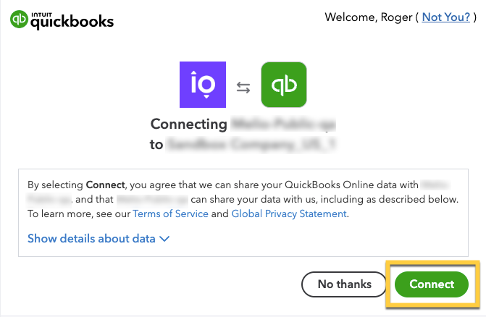This screenshot has width=486, height=317.
Task: Click the quickbooks wordmark in header
Action: click(x=72, y=22)
